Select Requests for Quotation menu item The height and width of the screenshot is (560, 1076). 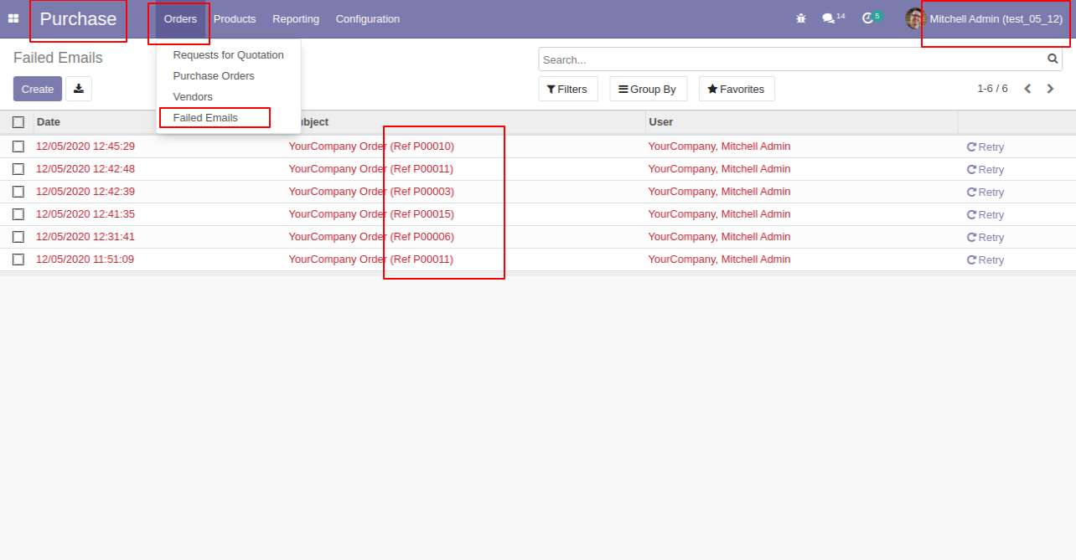pyautogui.click(x=228, y=54)
